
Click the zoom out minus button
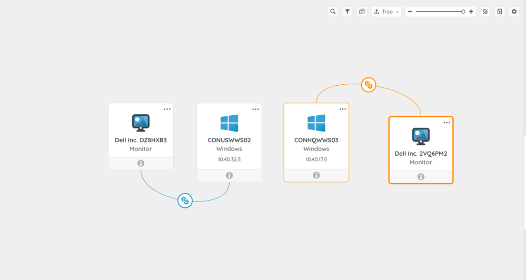(410, 12)
